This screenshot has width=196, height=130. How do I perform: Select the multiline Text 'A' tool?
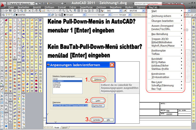click(2, 81)
